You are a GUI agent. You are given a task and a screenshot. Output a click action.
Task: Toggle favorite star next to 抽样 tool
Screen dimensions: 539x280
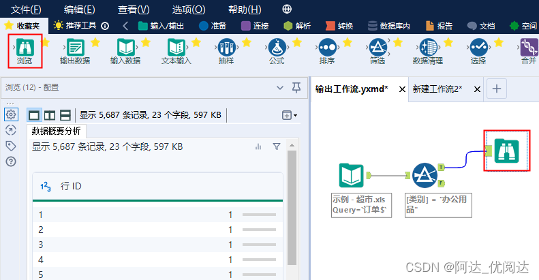(x=247, y=43)
